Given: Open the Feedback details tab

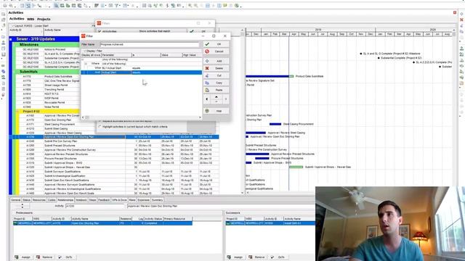Looking at the screenshot, I should [x=104, y=200].
